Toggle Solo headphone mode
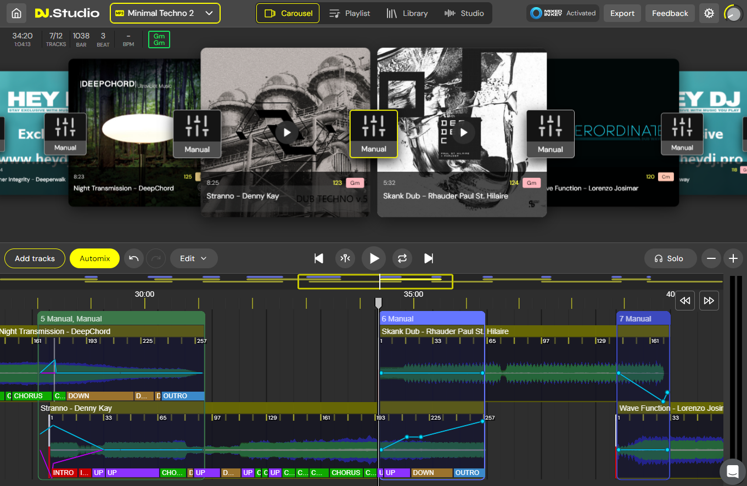This screenshot has width=747, height=486. 670,258
